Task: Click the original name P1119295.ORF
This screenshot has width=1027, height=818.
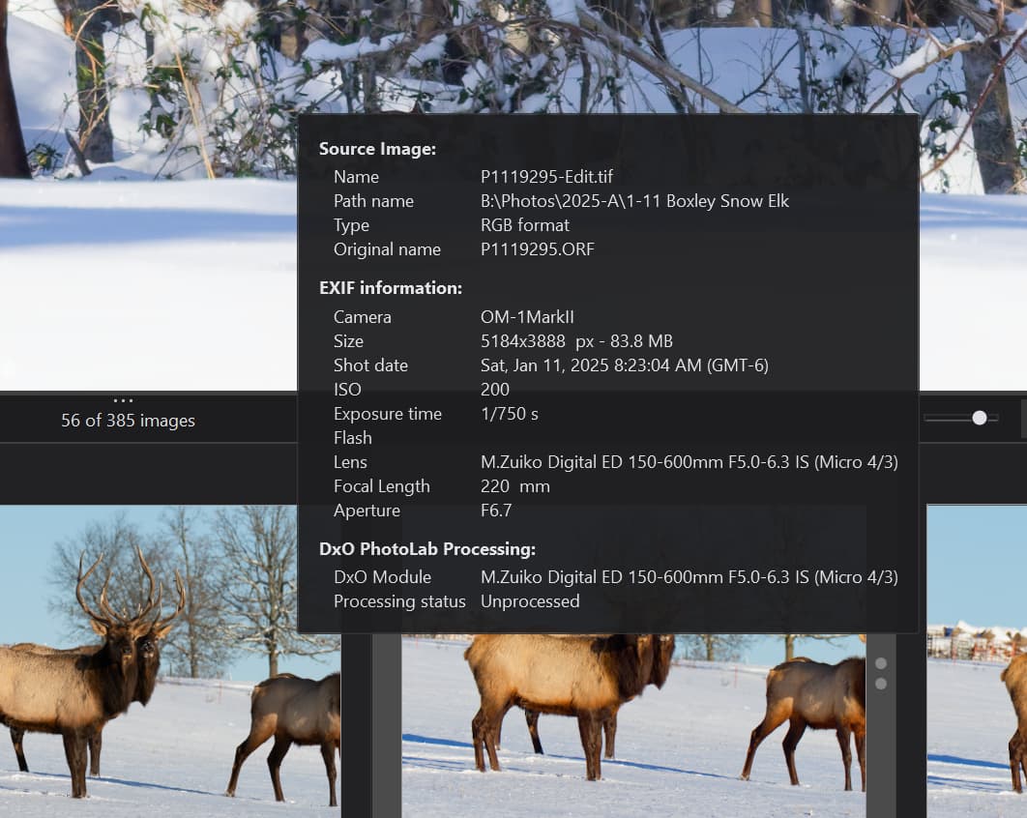Action: [537, 249]
